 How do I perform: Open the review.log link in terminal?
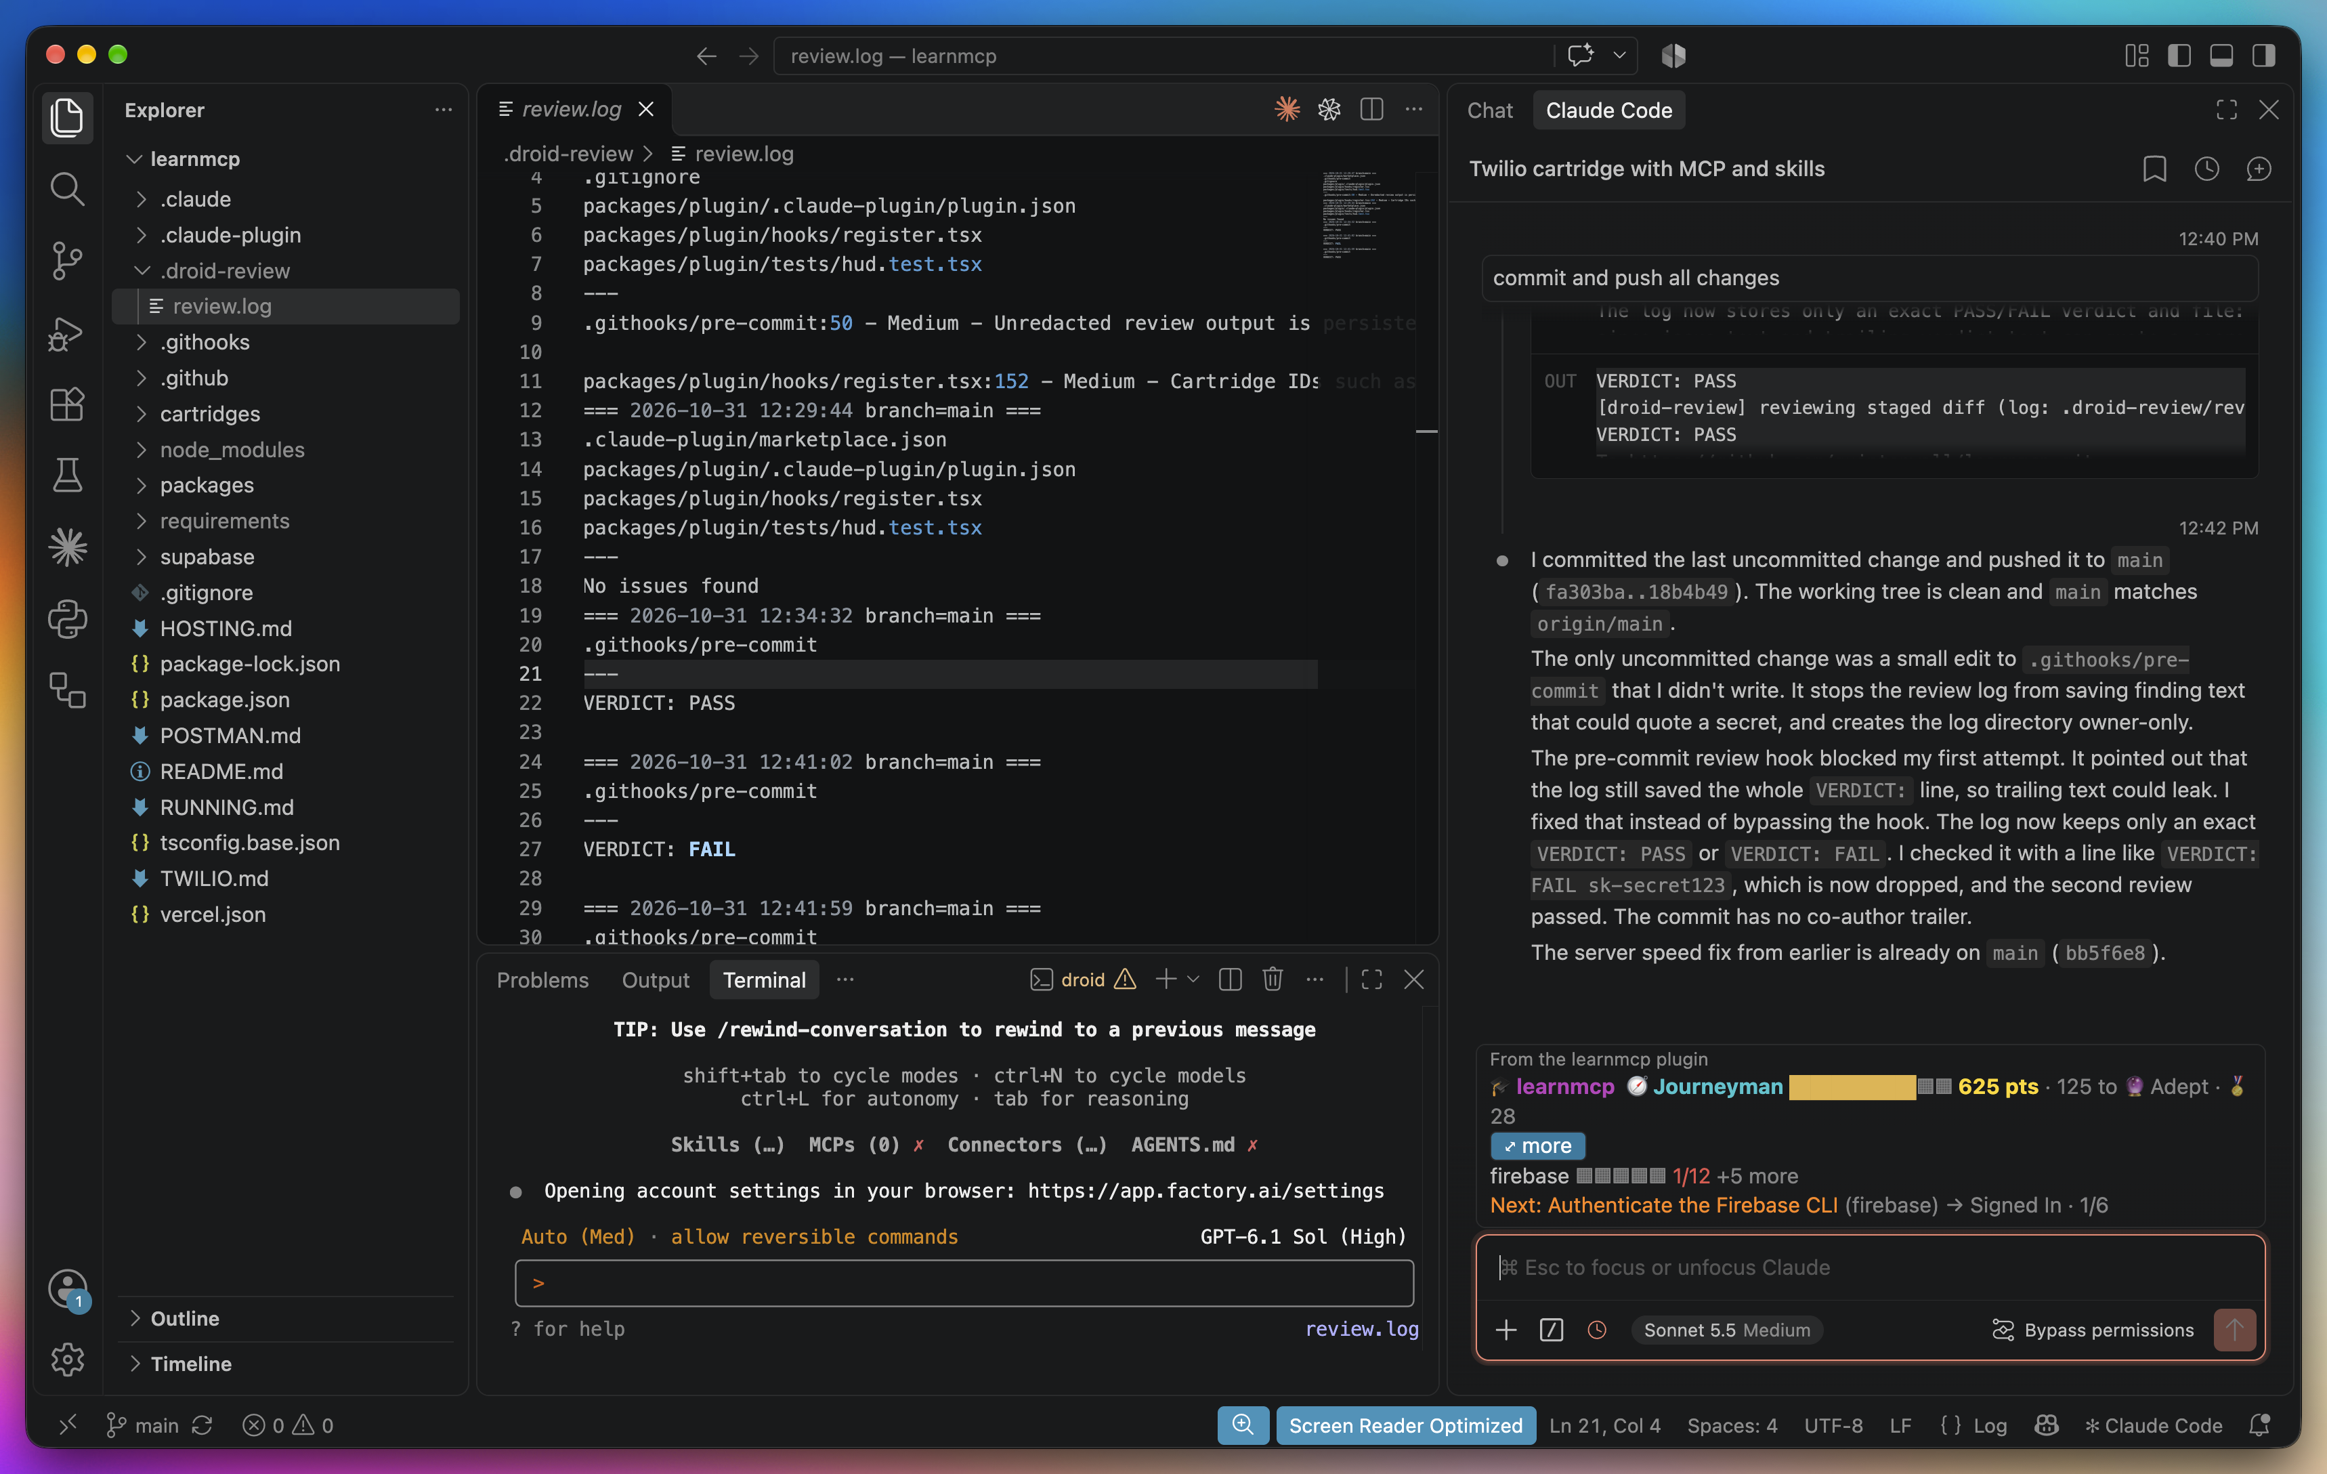coord(1362,1329)
